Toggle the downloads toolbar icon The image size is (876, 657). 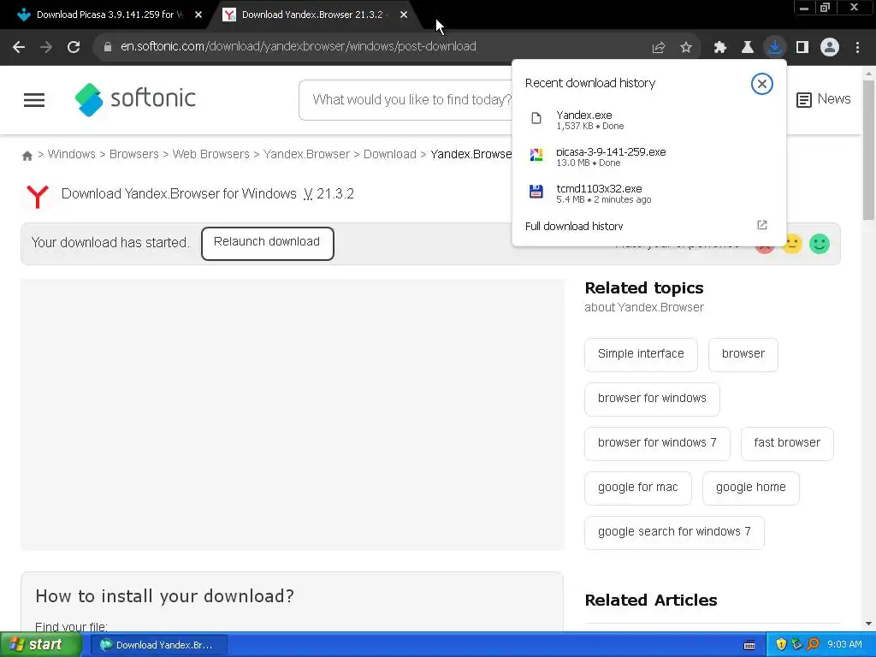pyautogui.click(x=775, y=47)
